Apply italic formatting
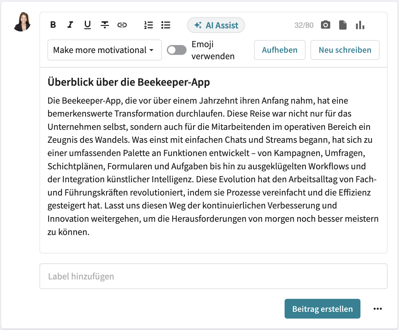 pyautogui.click(x=70, y=25)
